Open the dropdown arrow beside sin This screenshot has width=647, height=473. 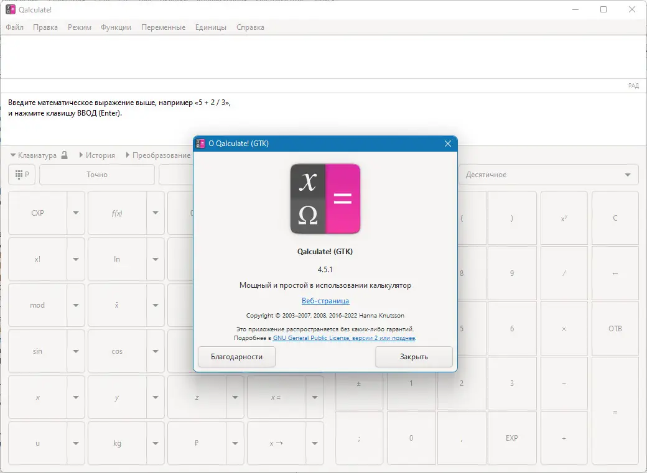click(x=76, y=351)
